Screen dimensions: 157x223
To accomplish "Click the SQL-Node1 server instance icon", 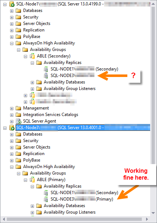I will click(x=12, y=4).
